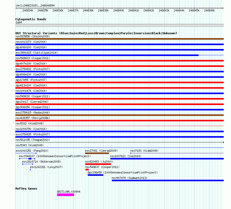Click the dgv608n100 (Coe2014) label
Screen dimensions: 231x209
click(x=31, y=74)
